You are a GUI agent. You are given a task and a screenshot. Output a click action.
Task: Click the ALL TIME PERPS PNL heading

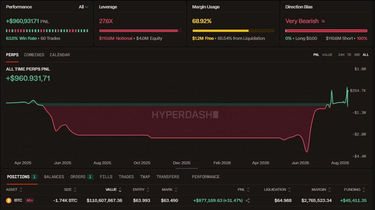(x=28, y=69)
